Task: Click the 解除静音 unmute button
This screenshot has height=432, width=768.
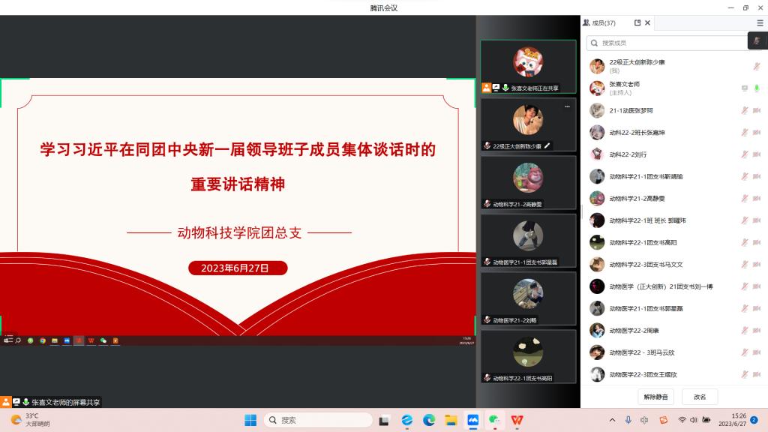Action: point(656,397)
